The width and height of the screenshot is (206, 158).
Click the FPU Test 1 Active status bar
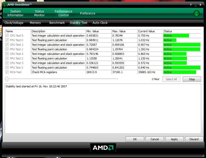click(x=182, y=49)
